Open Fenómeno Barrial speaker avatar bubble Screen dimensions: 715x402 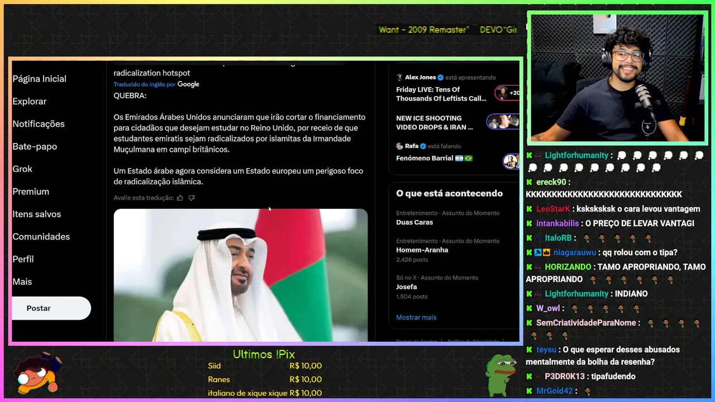[511, 161]
